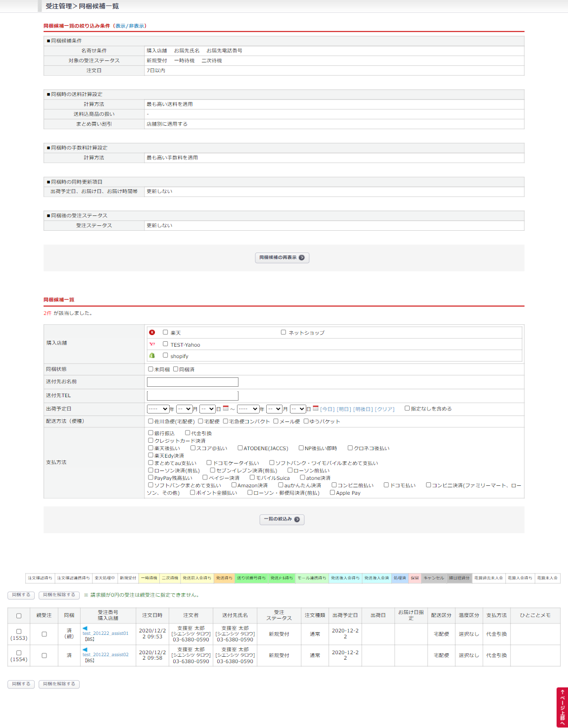Click blue arrow icon above test_201222_assist02

click(x=85, y=649)
